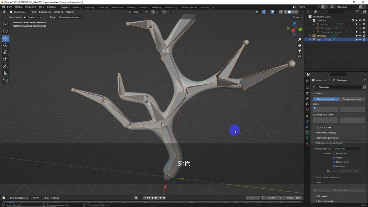Jump to the last frame
The image size is (368, 207).
click(164, 198)
